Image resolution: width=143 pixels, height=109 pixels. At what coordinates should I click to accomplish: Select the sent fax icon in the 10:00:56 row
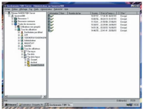click(51, 19)
